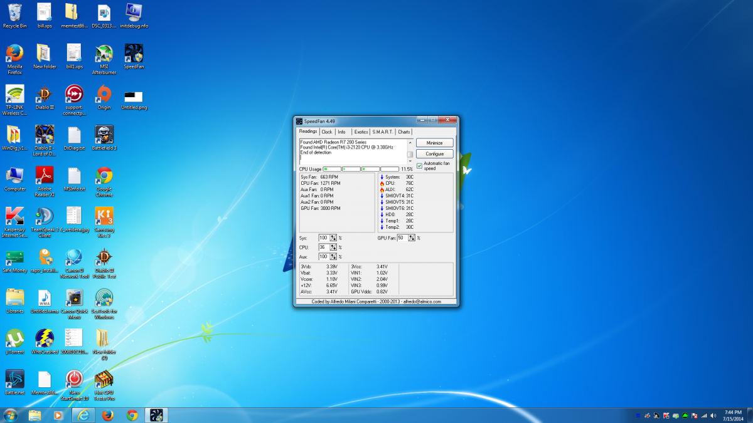Select the DxDiag.txt file on desktop
Screen dimensions: 753x423
(74, 138)
